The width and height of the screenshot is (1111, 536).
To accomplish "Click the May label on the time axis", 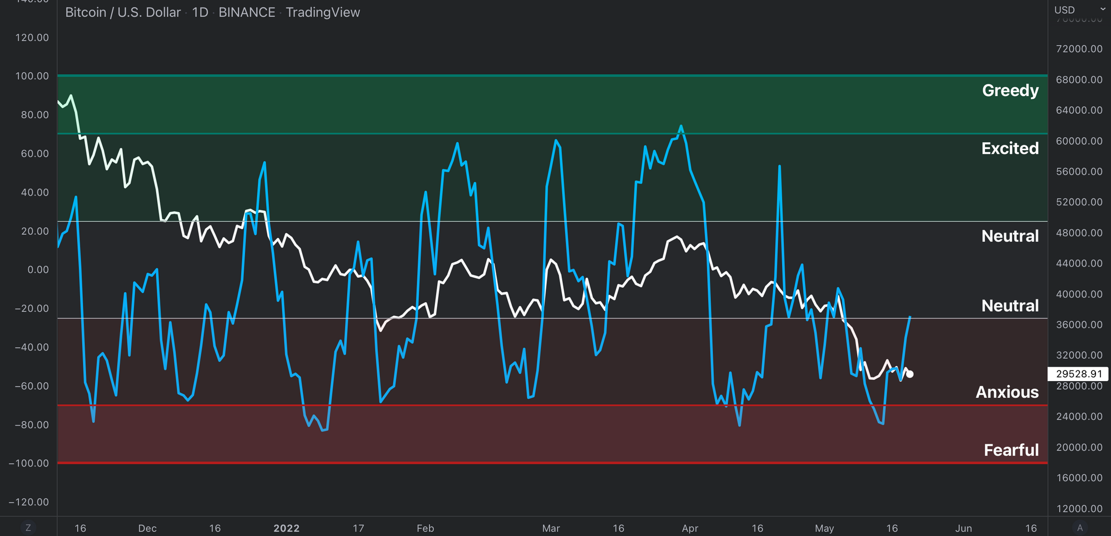I will [824, 528].
